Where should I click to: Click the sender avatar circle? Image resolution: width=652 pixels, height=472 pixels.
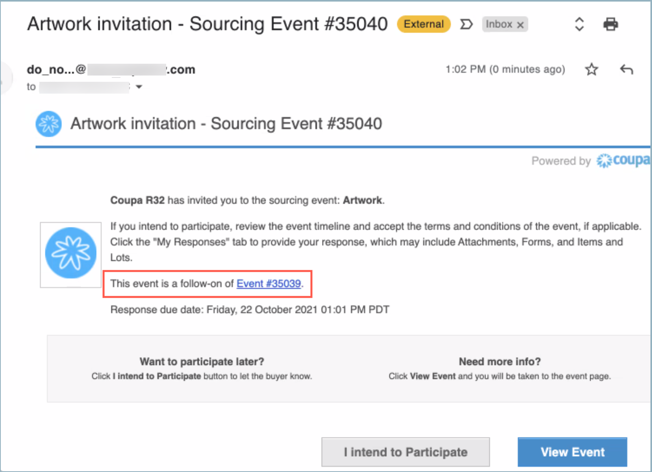[x=6, y=78]
